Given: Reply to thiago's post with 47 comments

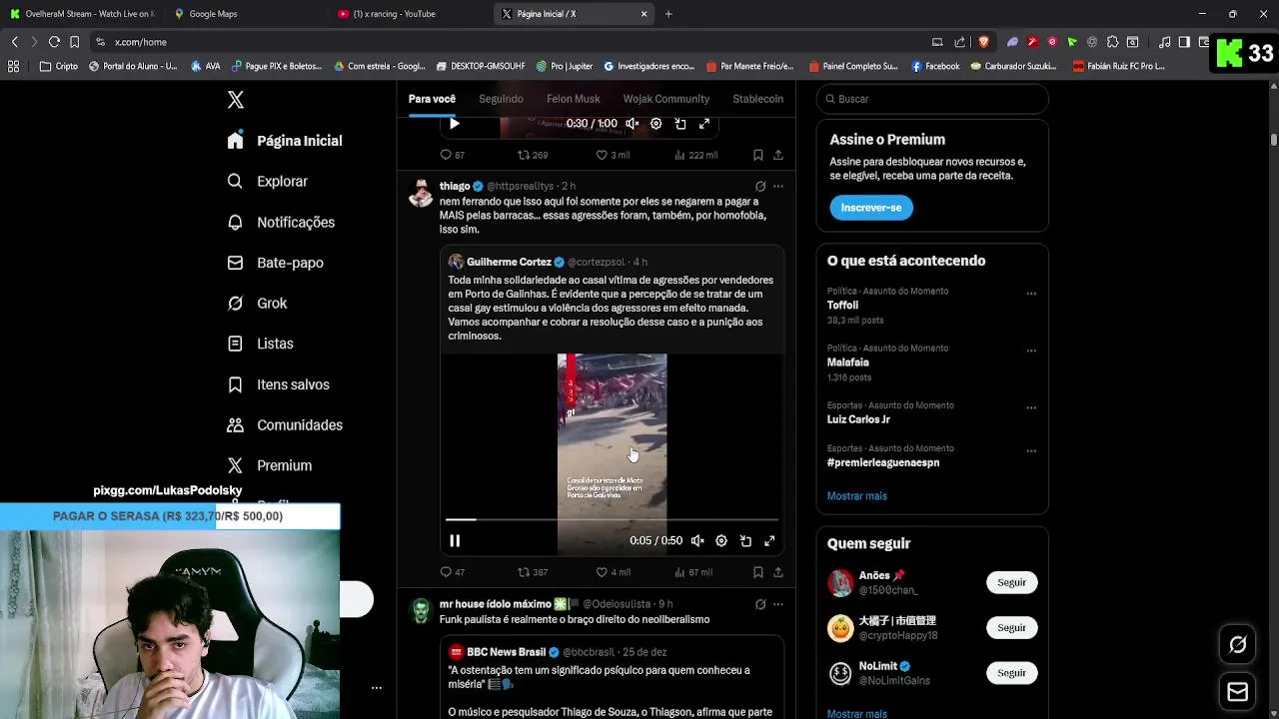Looking at the screenshot, I should 453,572.
